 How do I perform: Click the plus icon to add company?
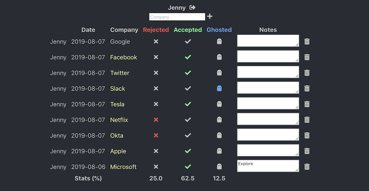point(210,17)
